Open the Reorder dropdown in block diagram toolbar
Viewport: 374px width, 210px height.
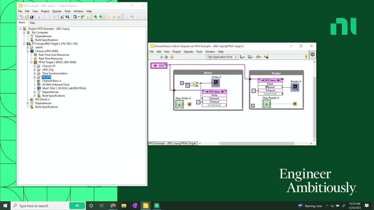coord(258,57)
